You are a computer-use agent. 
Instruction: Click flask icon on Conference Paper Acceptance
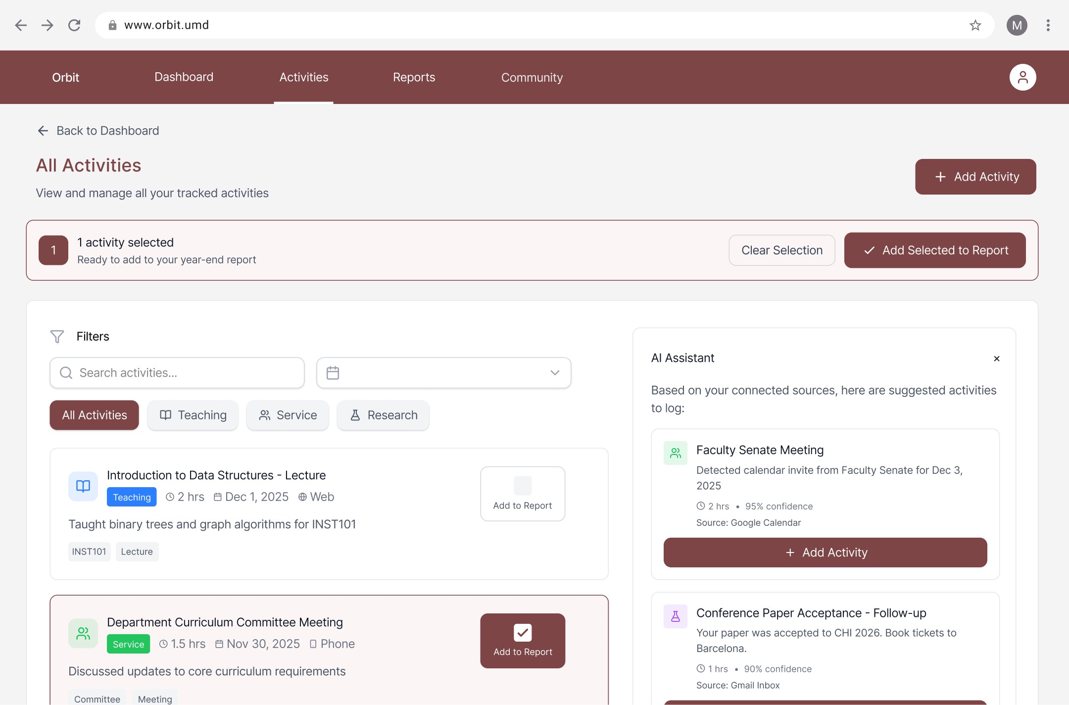point(675,616)
